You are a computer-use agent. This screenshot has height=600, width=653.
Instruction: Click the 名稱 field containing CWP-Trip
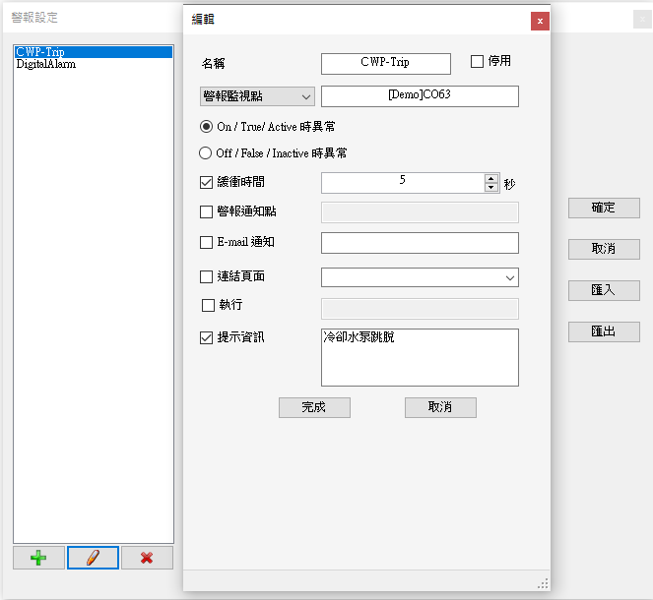pos(385,63)
